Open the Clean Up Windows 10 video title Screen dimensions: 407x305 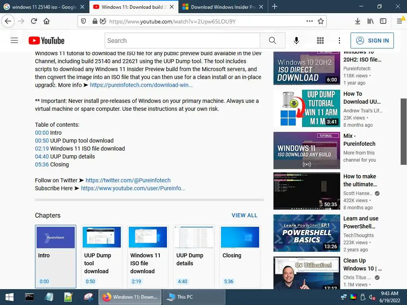click(x=362, y=264)
